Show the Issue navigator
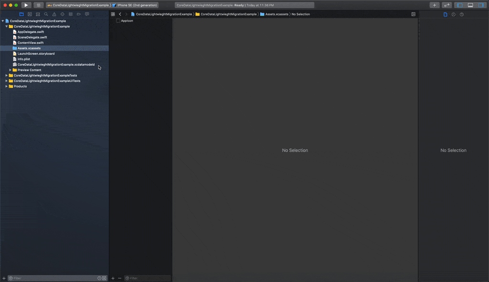This screenshot has height=282, width=489. (x=54, y=14)
